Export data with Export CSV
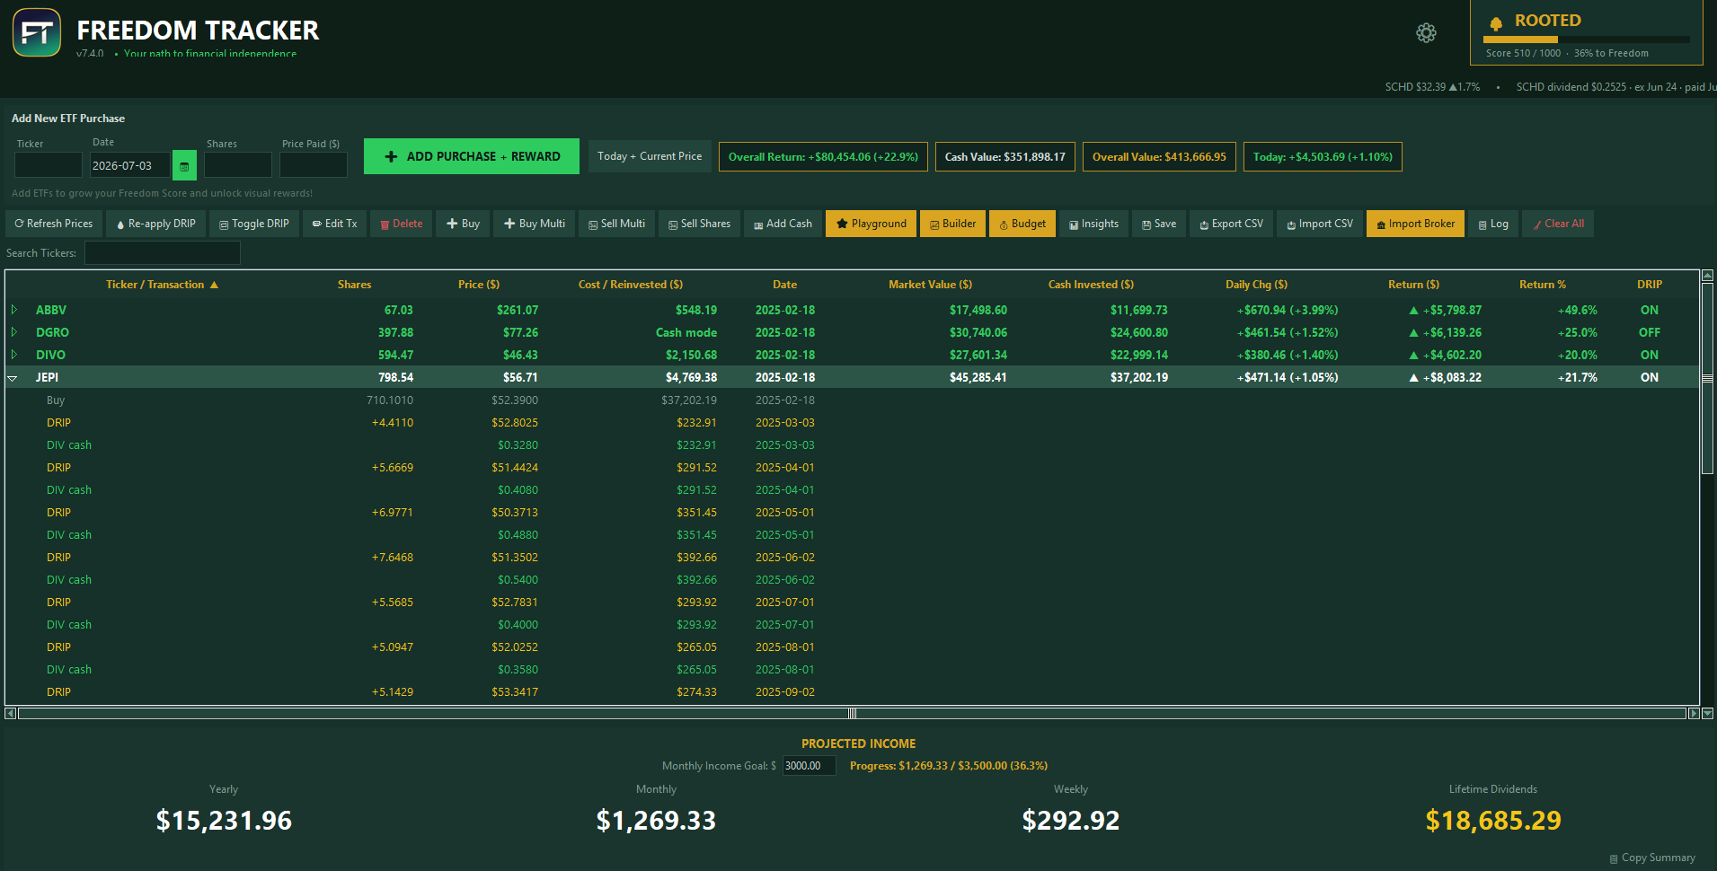The image size is (1717, 871). [1231, 224]
